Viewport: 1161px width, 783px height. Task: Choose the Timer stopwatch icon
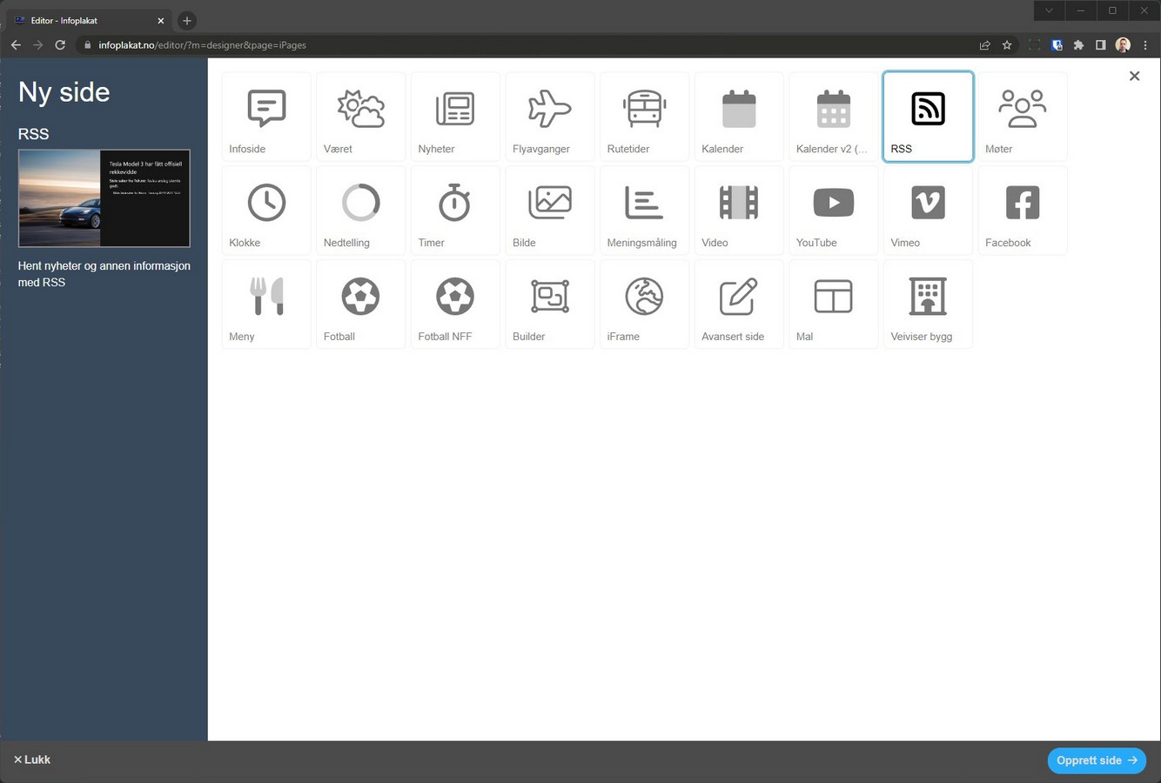tap(454, 211)
